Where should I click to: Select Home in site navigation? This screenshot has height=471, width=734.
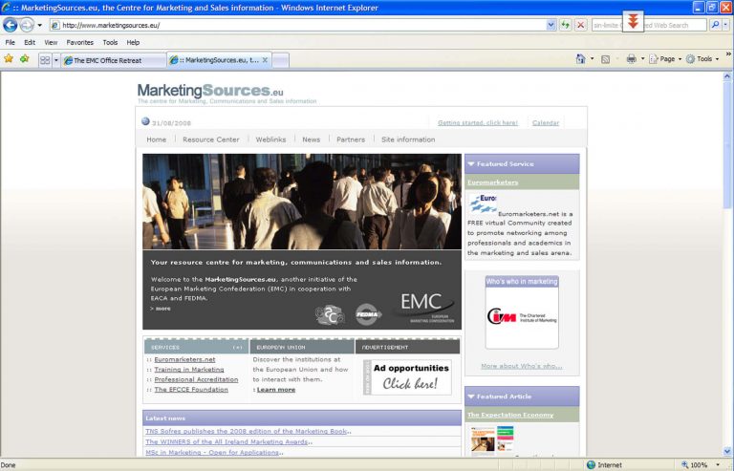coord(157,139)
